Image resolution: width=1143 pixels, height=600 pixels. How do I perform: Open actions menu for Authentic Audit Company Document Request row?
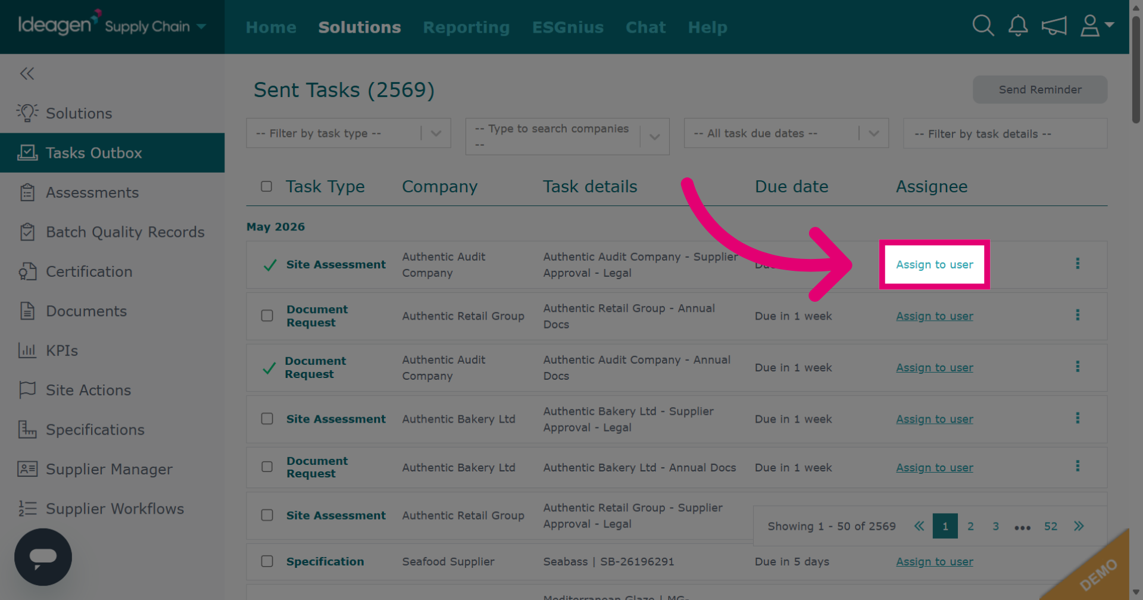1078,367
